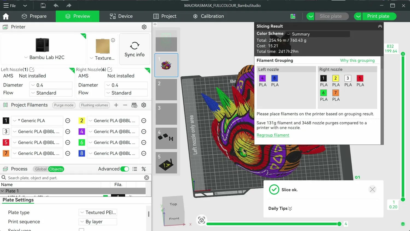
Task: Click the purple filament 4 swatch in Left nozzle
Action: (x=262, y=78)
